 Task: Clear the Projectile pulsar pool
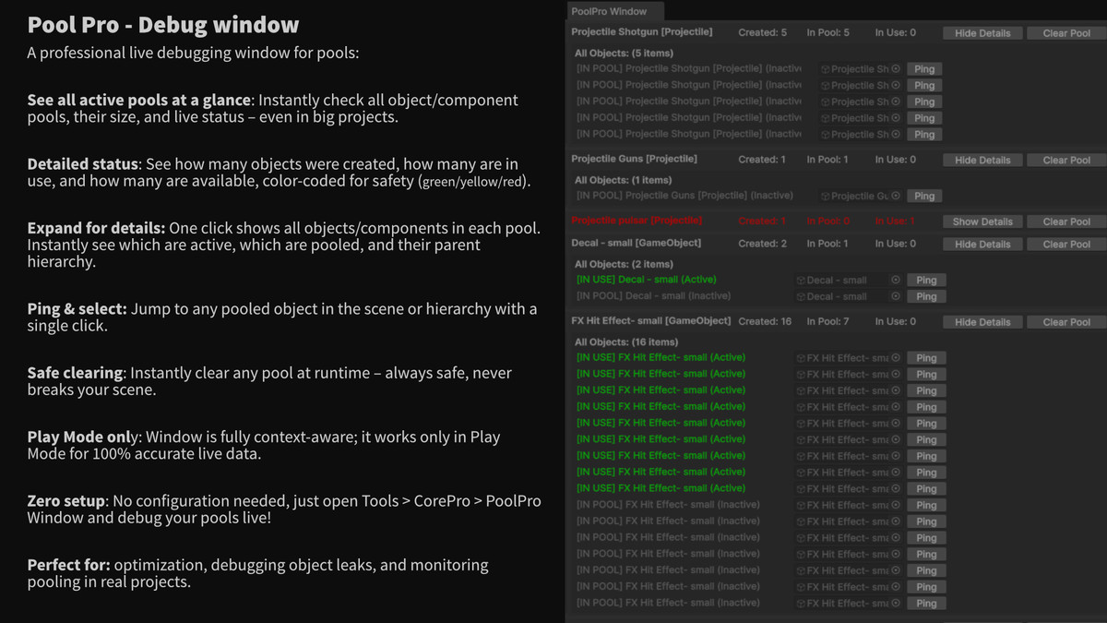(1066, 222)
